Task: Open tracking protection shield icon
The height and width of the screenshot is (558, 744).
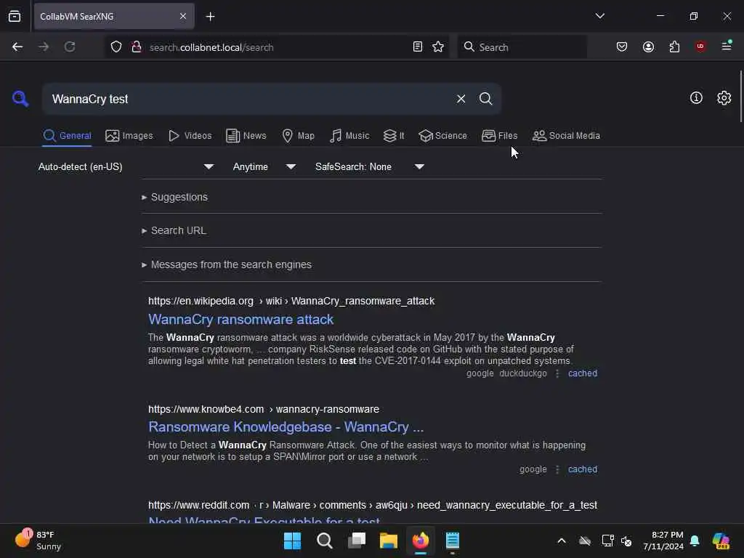Action: [116, 46]
